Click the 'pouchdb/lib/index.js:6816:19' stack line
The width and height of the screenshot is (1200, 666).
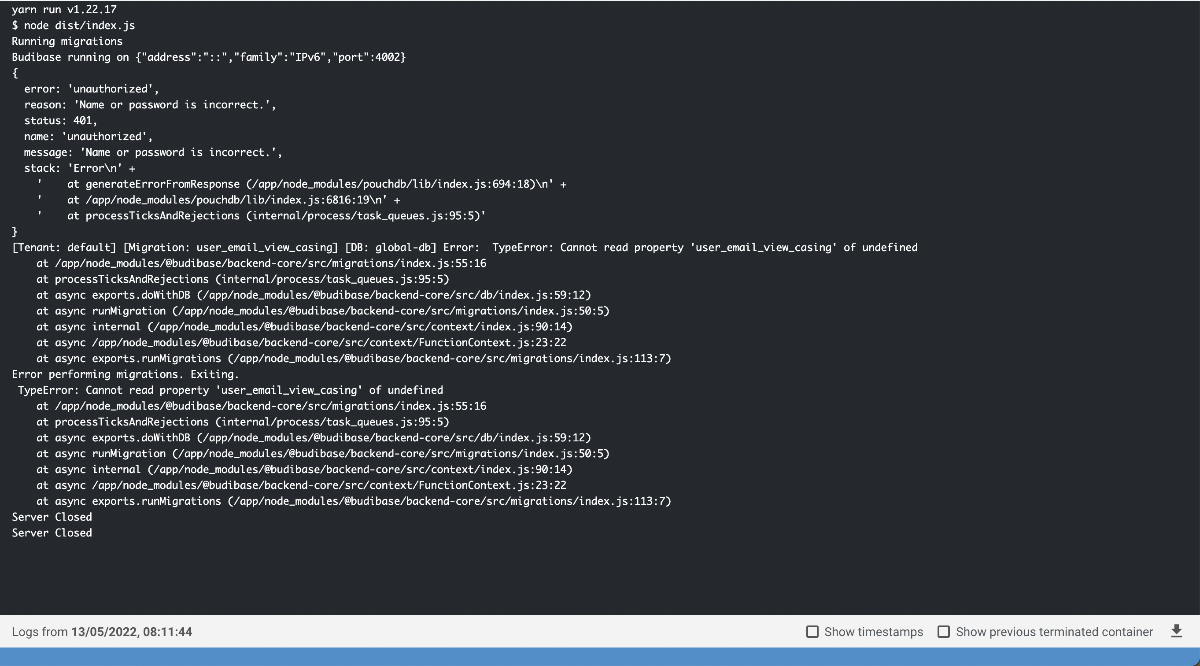click(x=218, y=200)
